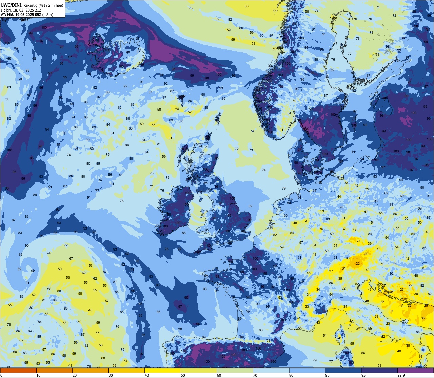Viewport: 434px width, 378px height.
Task: Click the 70–80 % pale blue legend segment
Action: (271, 370)
